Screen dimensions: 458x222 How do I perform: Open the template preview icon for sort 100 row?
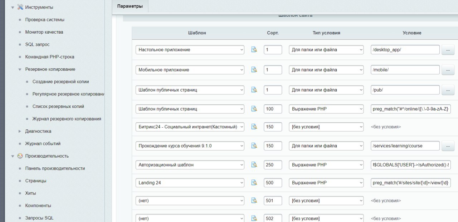pos(254,109)
